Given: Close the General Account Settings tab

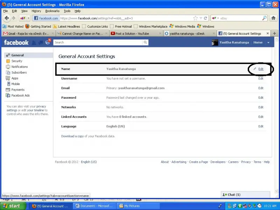Looking at the screenshot, I should 267,33.
